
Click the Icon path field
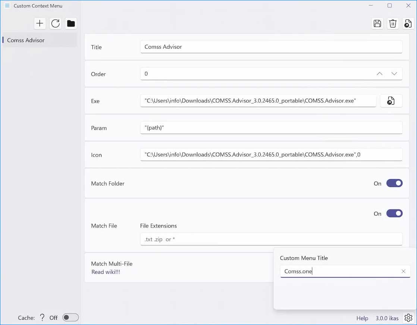271,154
